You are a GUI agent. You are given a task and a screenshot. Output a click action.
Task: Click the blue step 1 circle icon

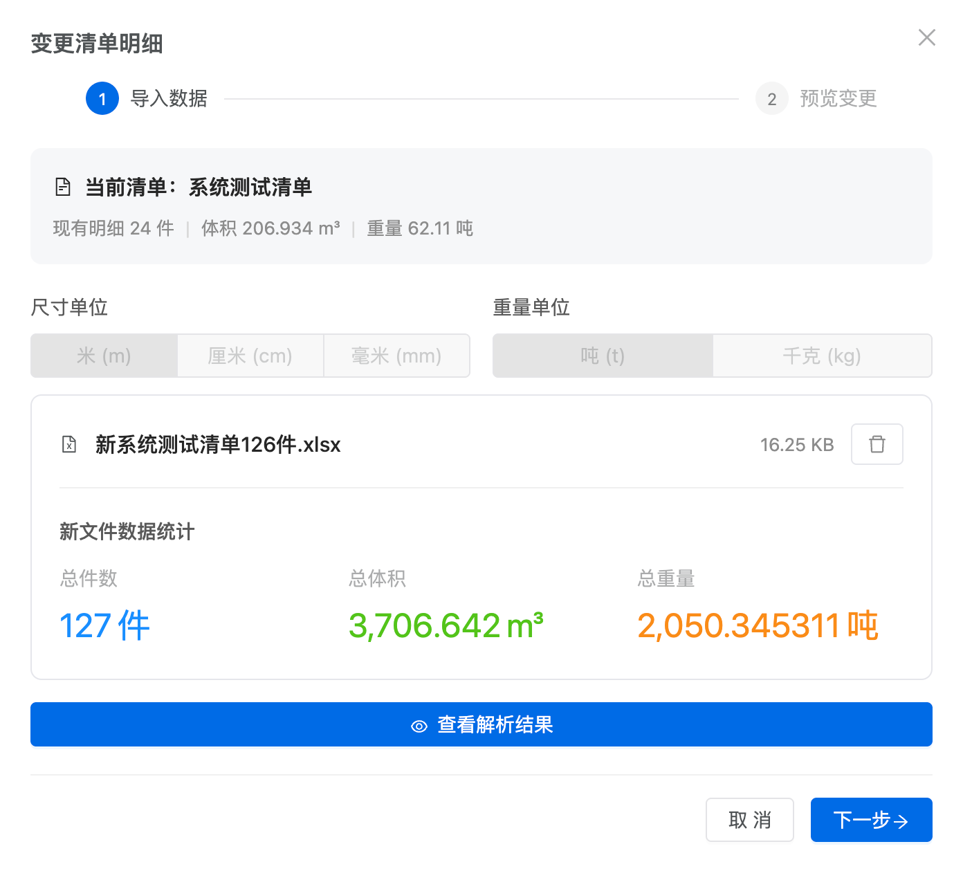(x=102, y=98)
